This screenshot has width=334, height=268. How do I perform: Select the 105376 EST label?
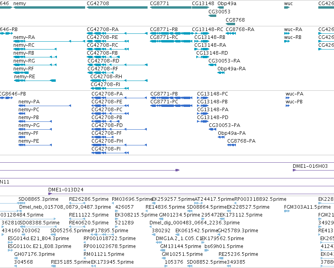tap(174, 262)
